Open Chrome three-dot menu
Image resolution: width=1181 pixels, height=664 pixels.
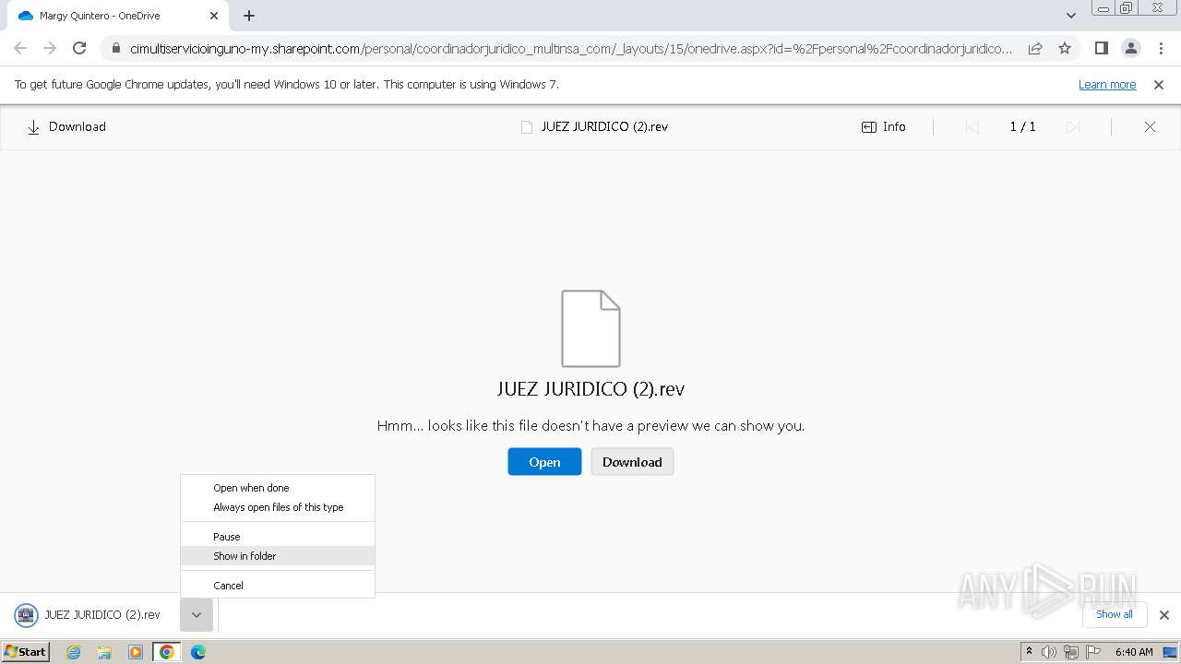[1161, 48]
